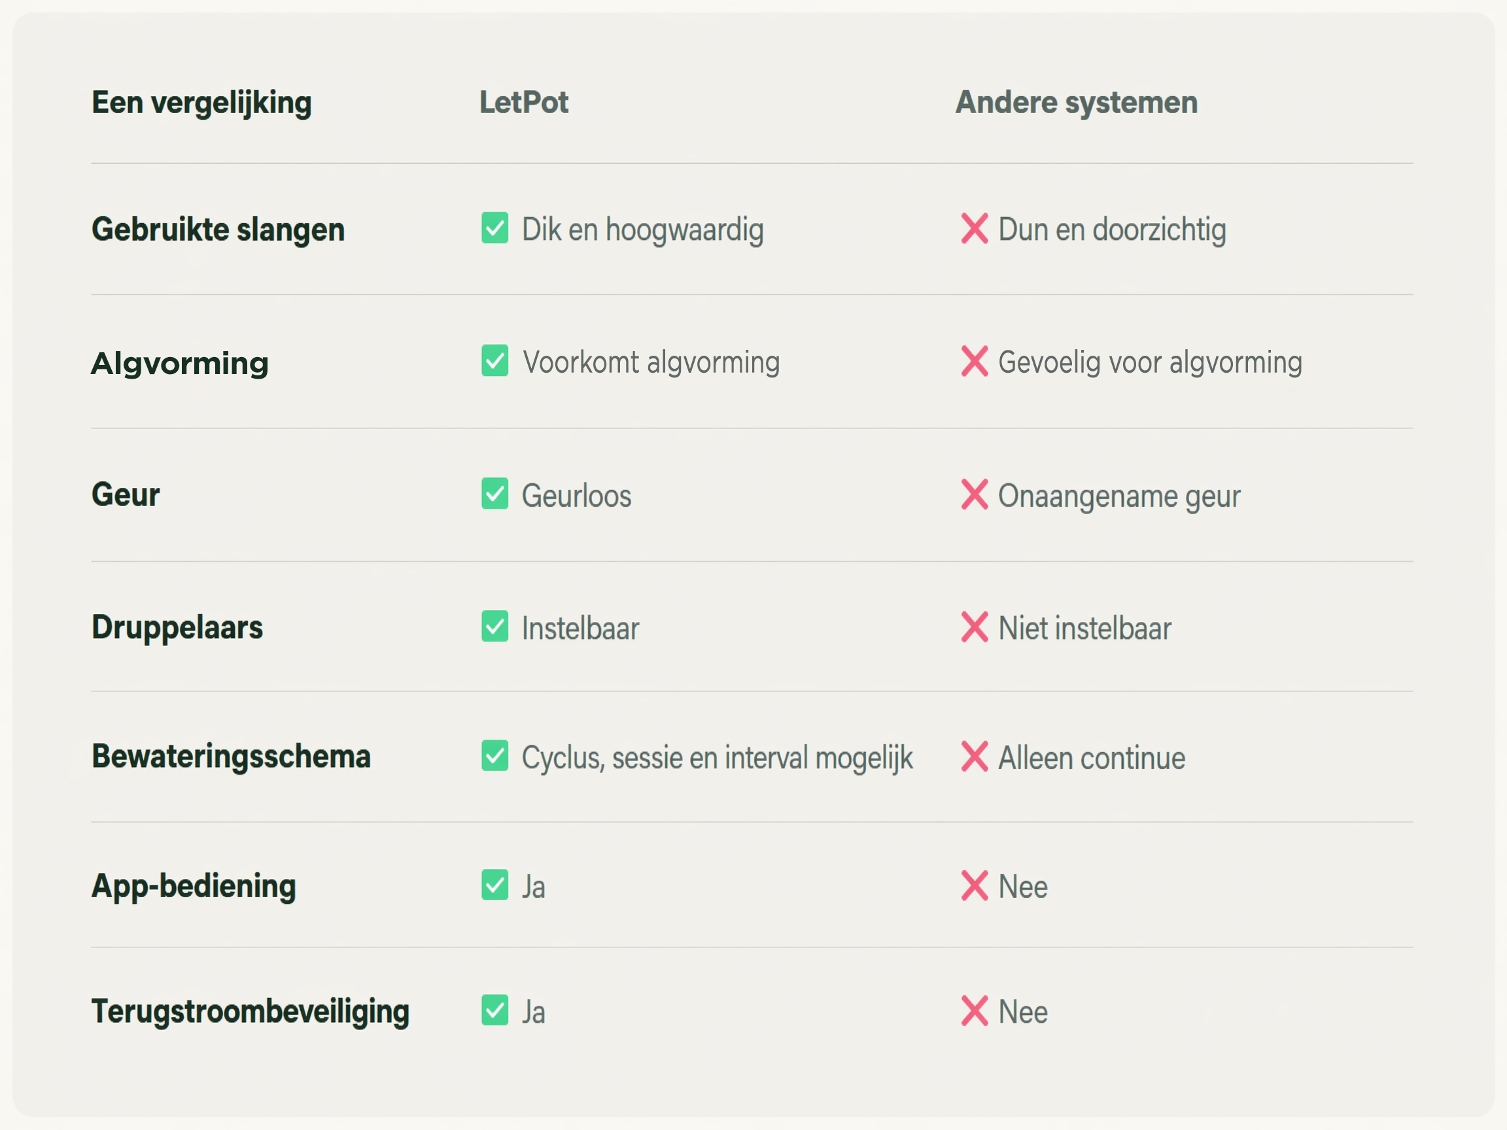Click the Bewateringsschema row label
This screenshot has width=1507, height=1130.
click(x=232, y=756)
